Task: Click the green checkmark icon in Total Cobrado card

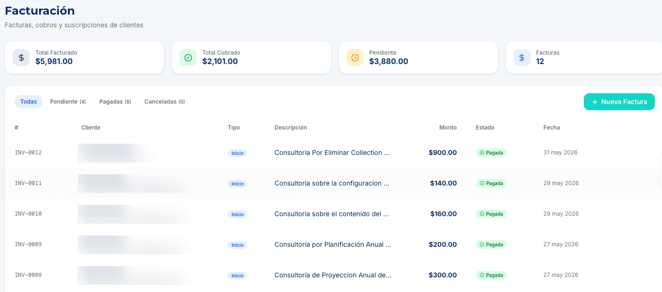Action: [188, 57]
